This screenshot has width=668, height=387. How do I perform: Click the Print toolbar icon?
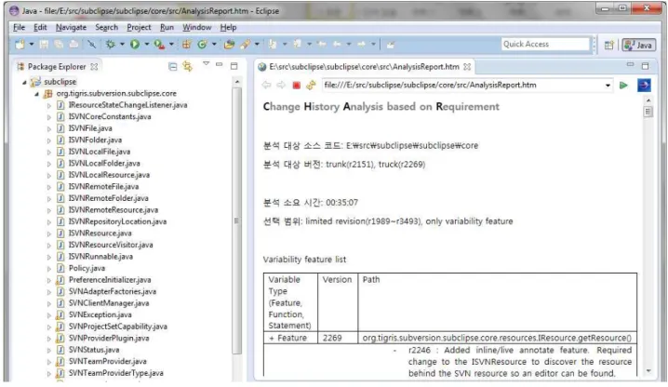point(74,44)
